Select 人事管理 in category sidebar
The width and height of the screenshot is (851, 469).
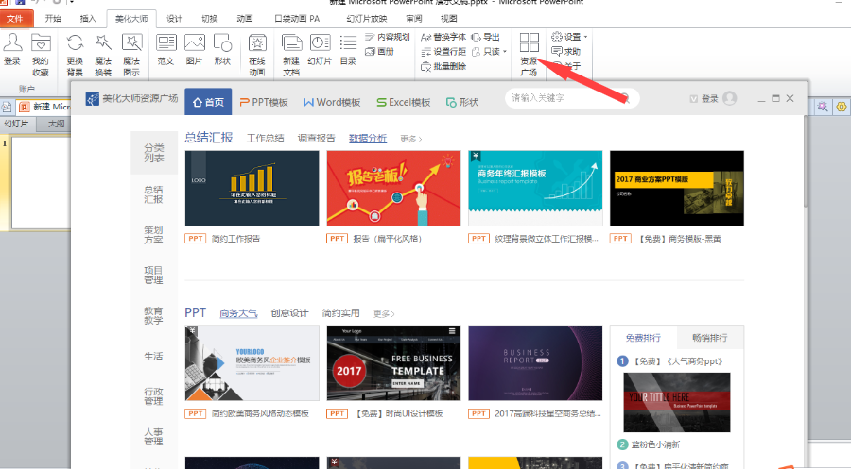click(x=153, y=437)
